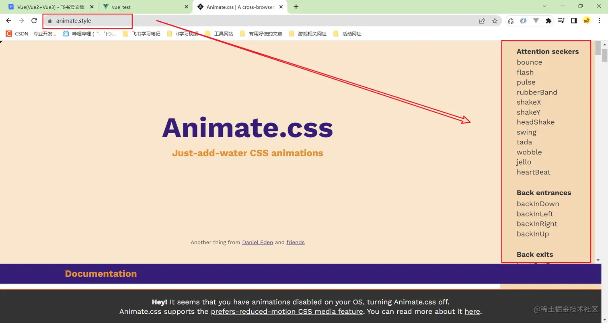This screenshot has height=323, width=608.
Task: Share this page from the address bar
Action: [x=482, y=21]
